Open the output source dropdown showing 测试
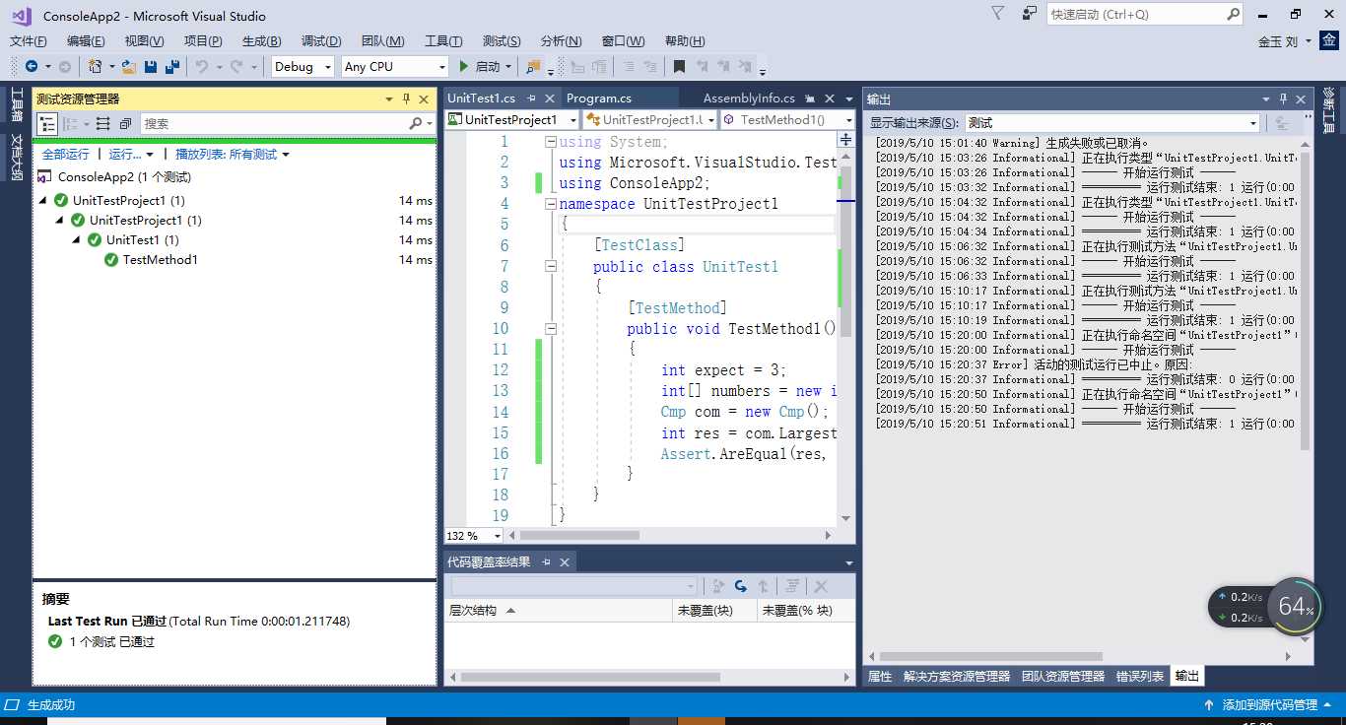The height and width of the screenshot is (725, 1346). coord(1112,123)
